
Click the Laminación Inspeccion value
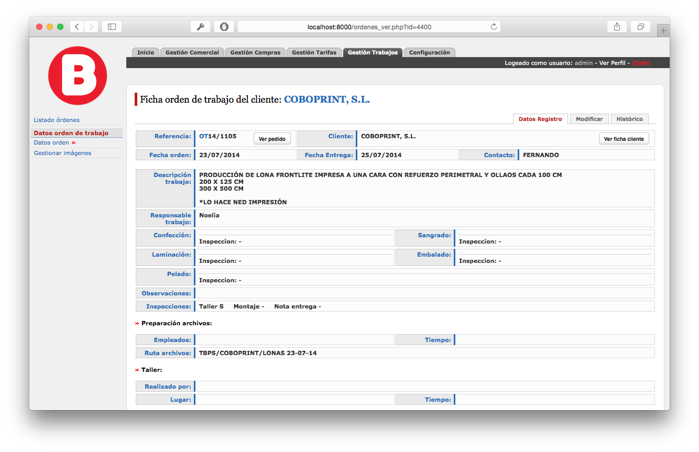click(220, 261)
